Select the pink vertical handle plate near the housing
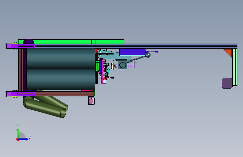 tap(134, 64)
